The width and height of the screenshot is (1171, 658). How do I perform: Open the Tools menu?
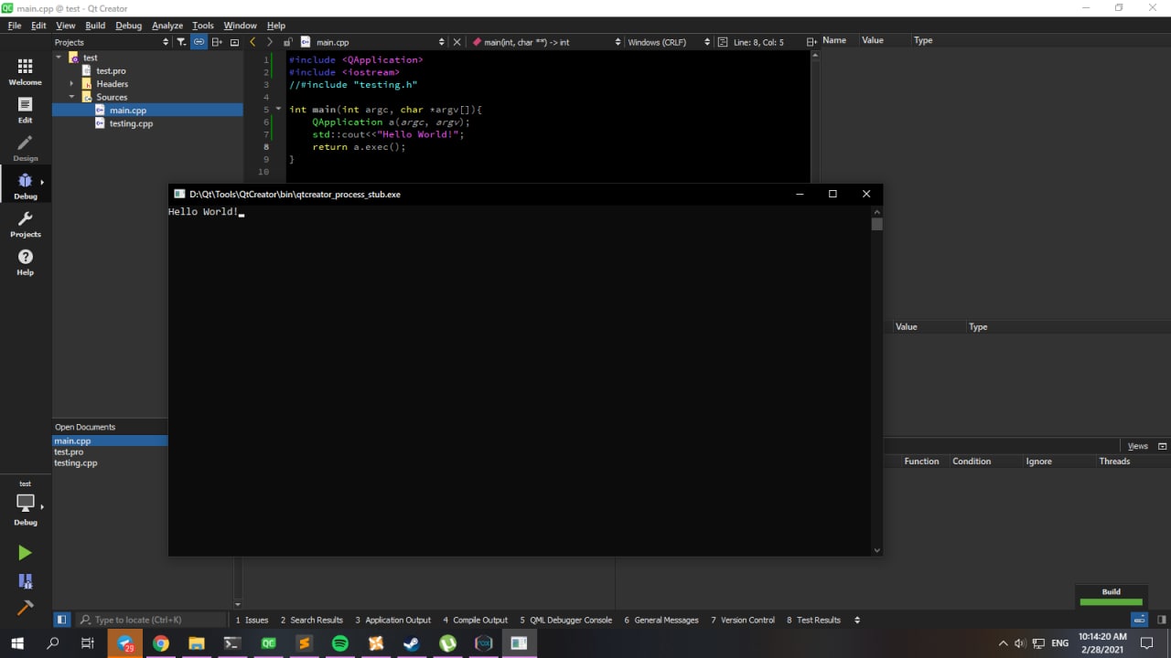[203, 26]
